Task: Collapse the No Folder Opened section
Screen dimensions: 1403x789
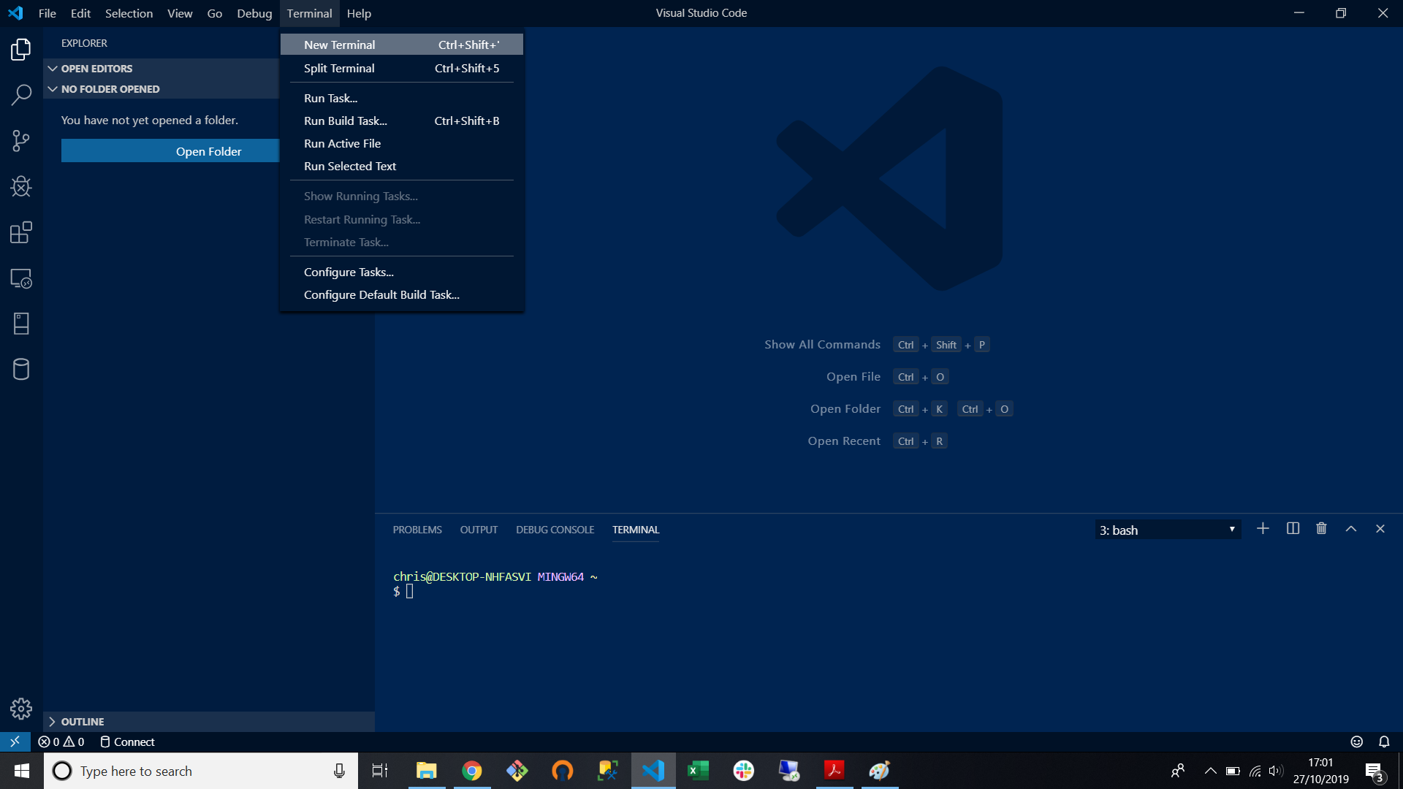Action: pos(161,88)
